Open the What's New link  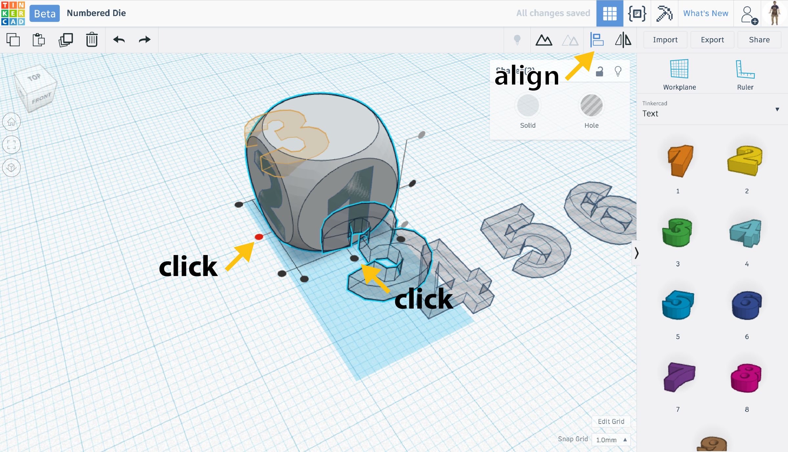point(706,13)
